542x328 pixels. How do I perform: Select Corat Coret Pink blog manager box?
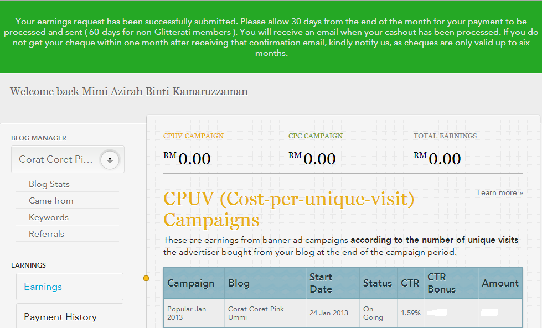(55, 159)
